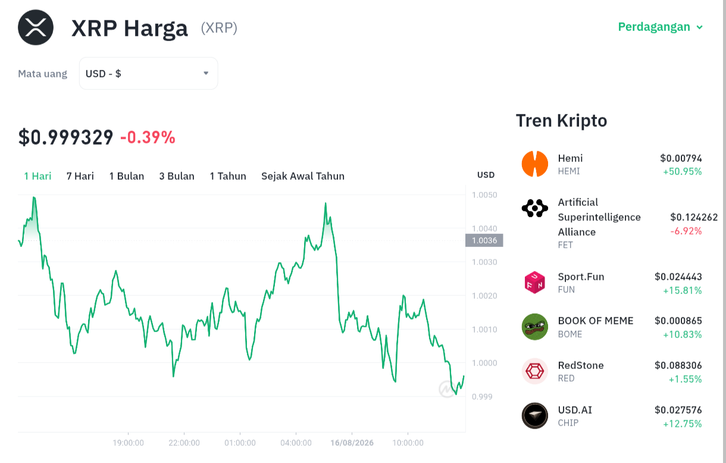
Task: Click the RedStone RED token icon
Action: [x=535, y=371]
